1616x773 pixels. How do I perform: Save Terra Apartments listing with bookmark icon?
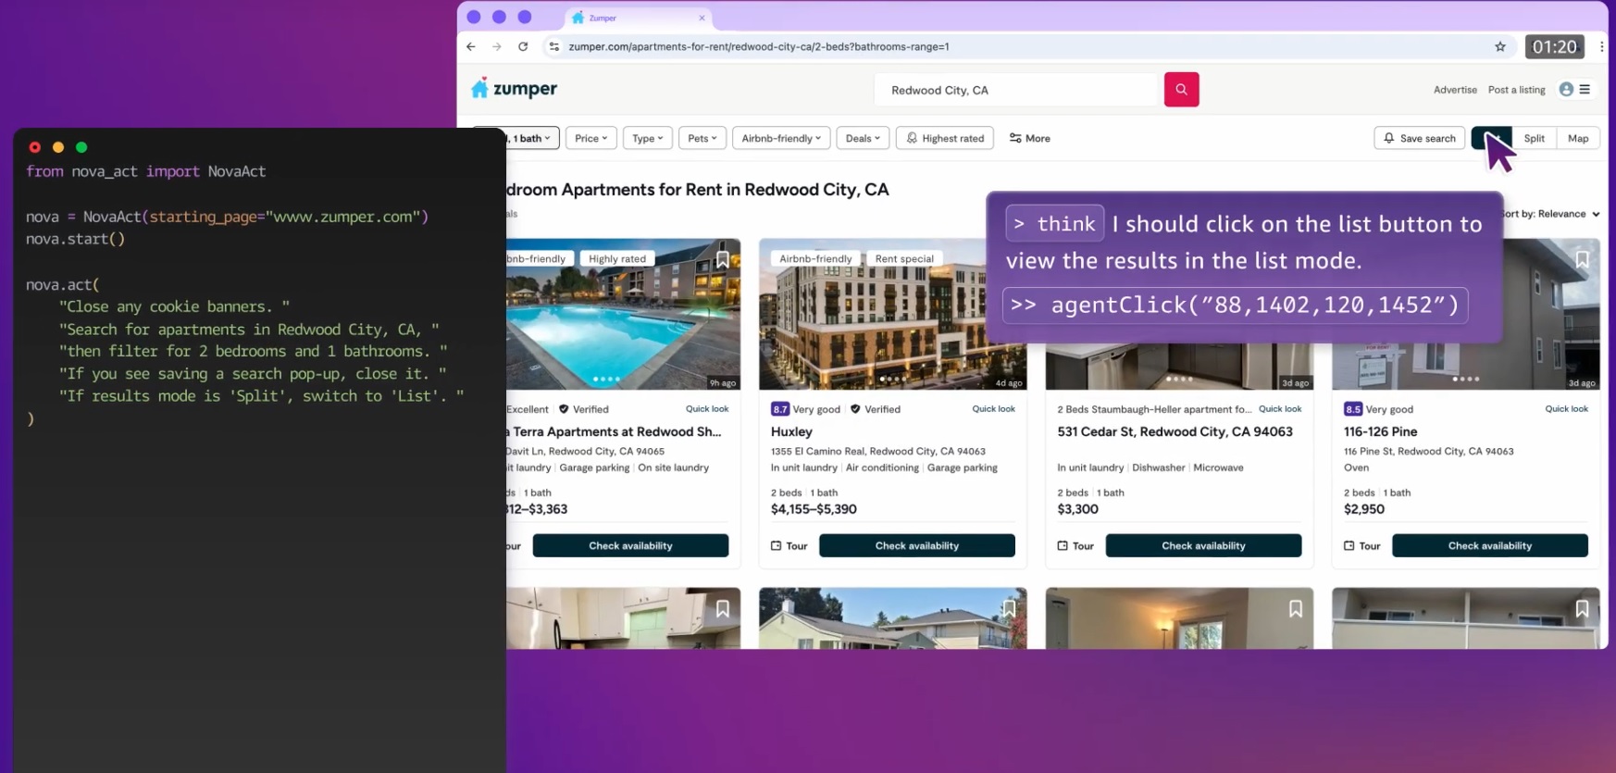pyautogui.click(x=723, y=260)
